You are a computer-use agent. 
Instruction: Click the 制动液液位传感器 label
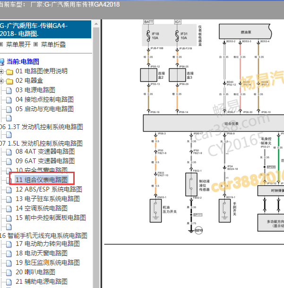pos(204,185)
